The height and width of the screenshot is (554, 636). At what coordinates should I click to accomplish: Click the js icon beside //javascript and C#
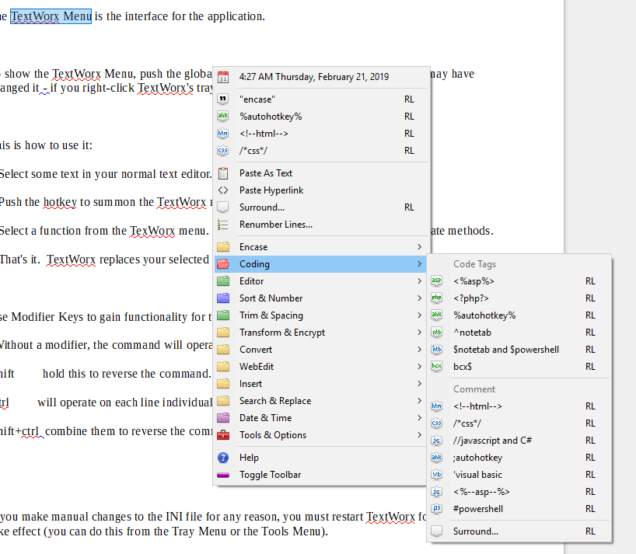click(x=436, y=441)
